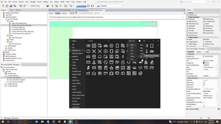Image resolution: width=221 pixels, height=124 pixels.
Task: Select the Ice Cream style in Icons8
Action: pos(75,59)
